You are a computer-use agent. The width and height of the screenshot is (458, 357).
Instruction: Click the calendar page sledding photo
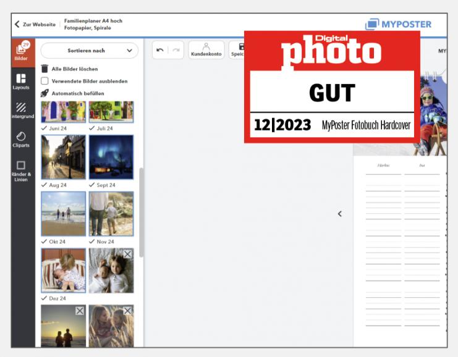coord(433,115)
